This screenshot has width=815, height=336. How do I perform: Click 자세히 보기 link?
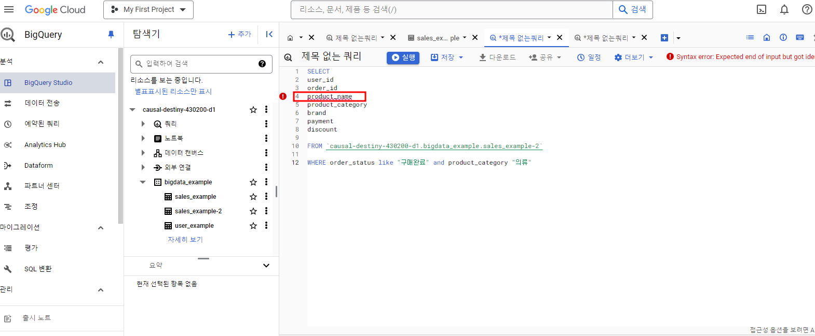coord(185,240)
